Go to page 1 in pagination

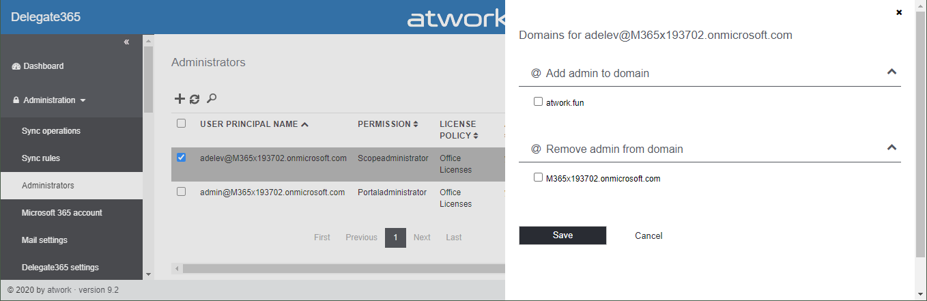pyautogui.click(x=395, y=238)
